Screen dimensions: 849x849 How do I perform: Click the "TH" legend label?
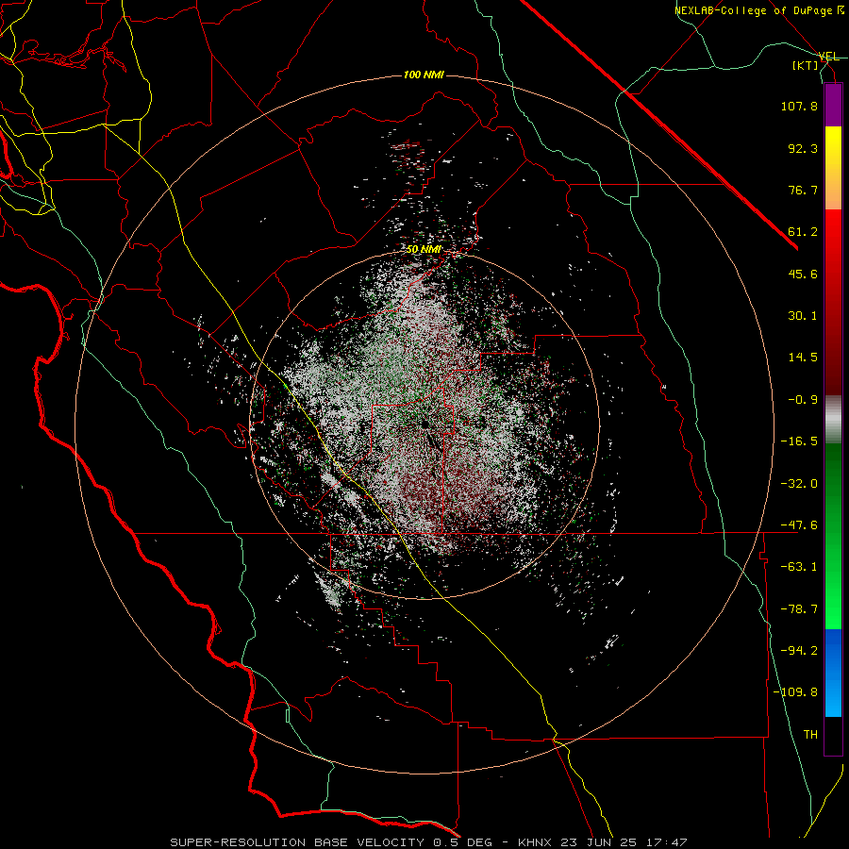pos(810,734)
